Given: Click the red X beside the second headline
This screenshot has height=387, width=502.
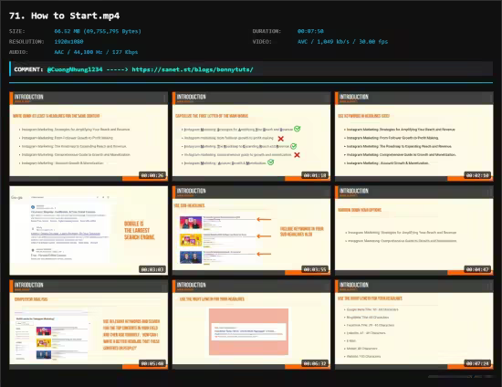Looking at the screenshot, I should [x=281, y=139].
